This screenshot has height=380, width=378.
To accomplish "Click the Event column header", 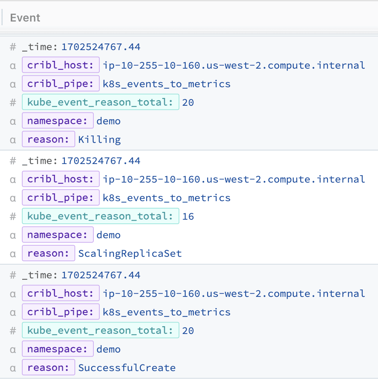I will [x=25, y=18].
